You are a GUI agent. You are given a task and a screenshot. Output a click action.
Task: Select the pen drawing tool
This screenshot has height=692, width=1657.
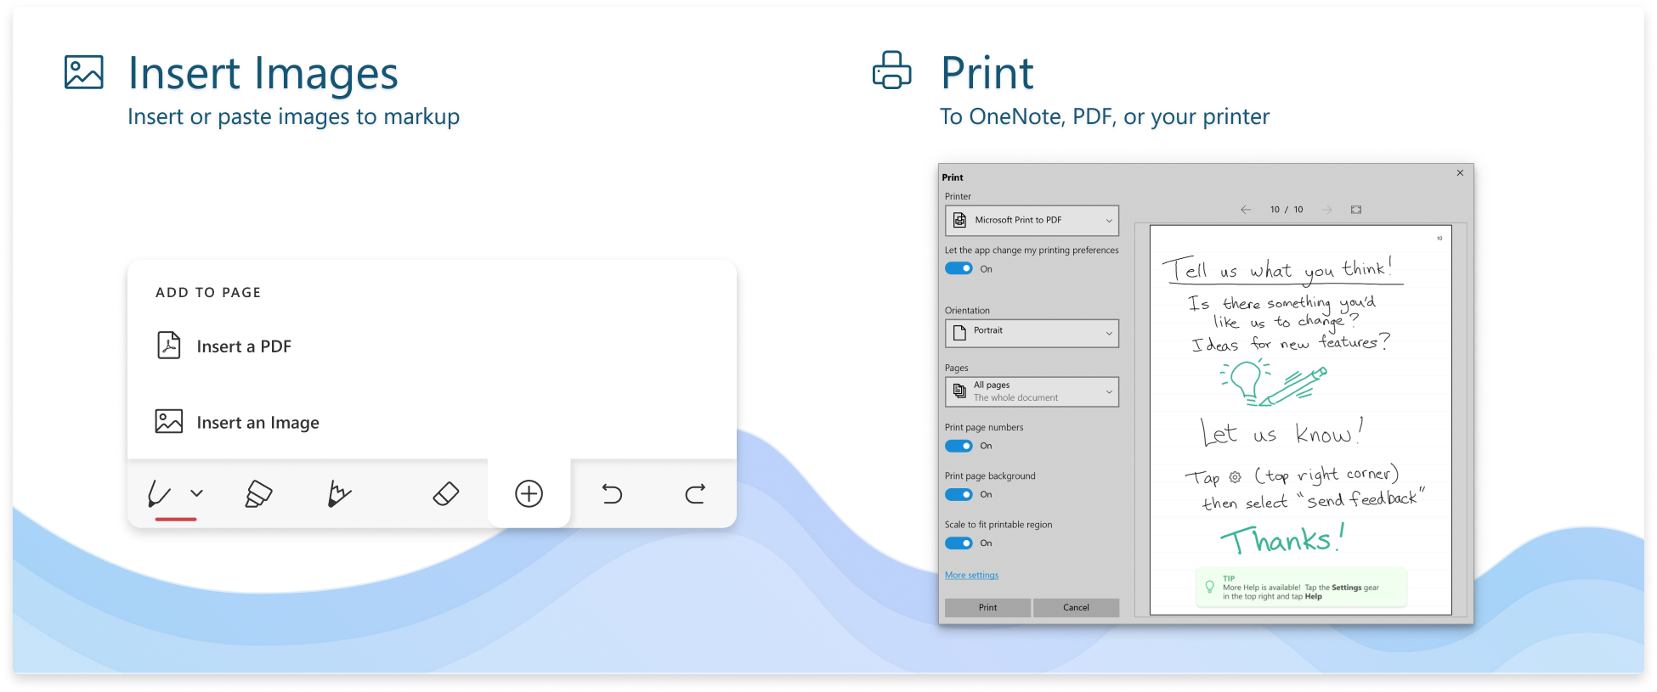pyautogui.click(x=161, y=493)
